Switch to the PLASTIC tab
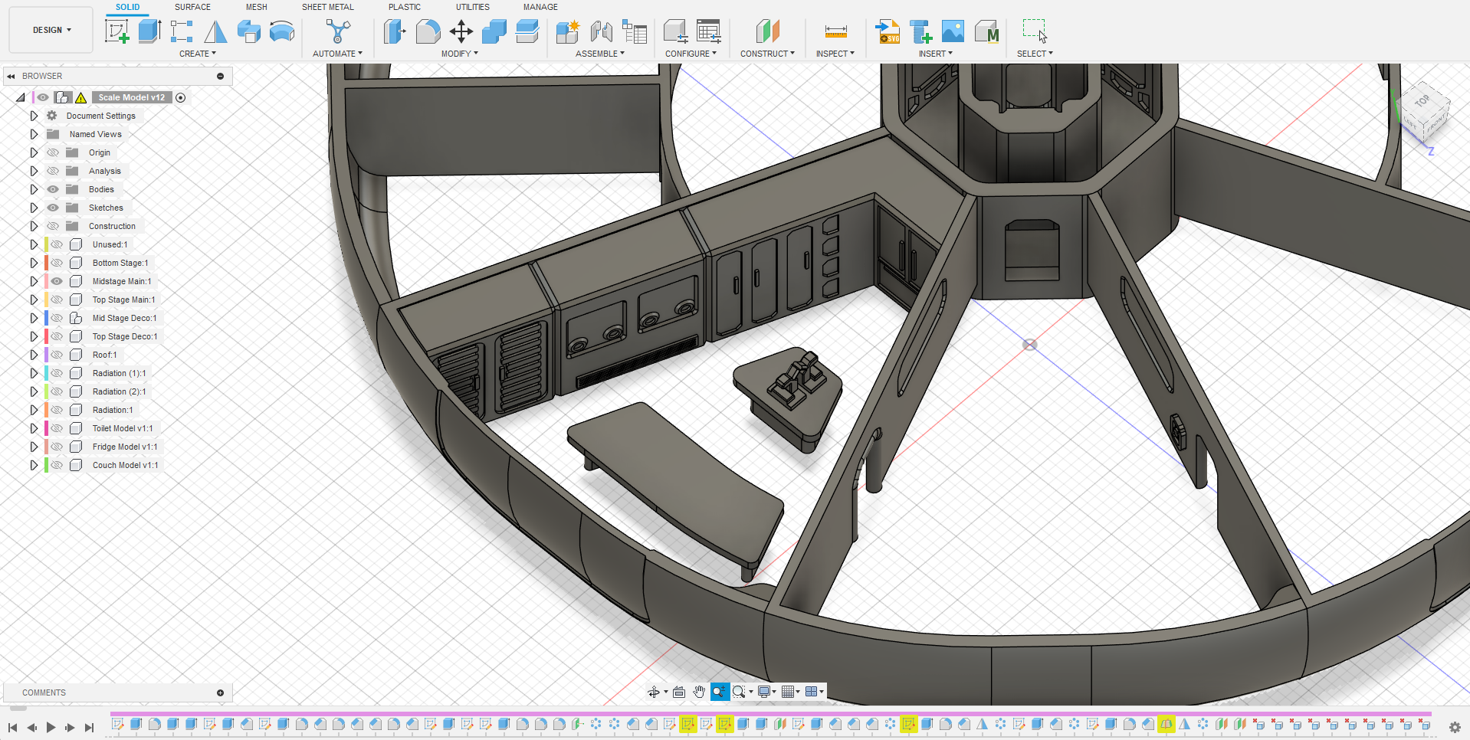1470x740 pixels. [x=405, y=7]
